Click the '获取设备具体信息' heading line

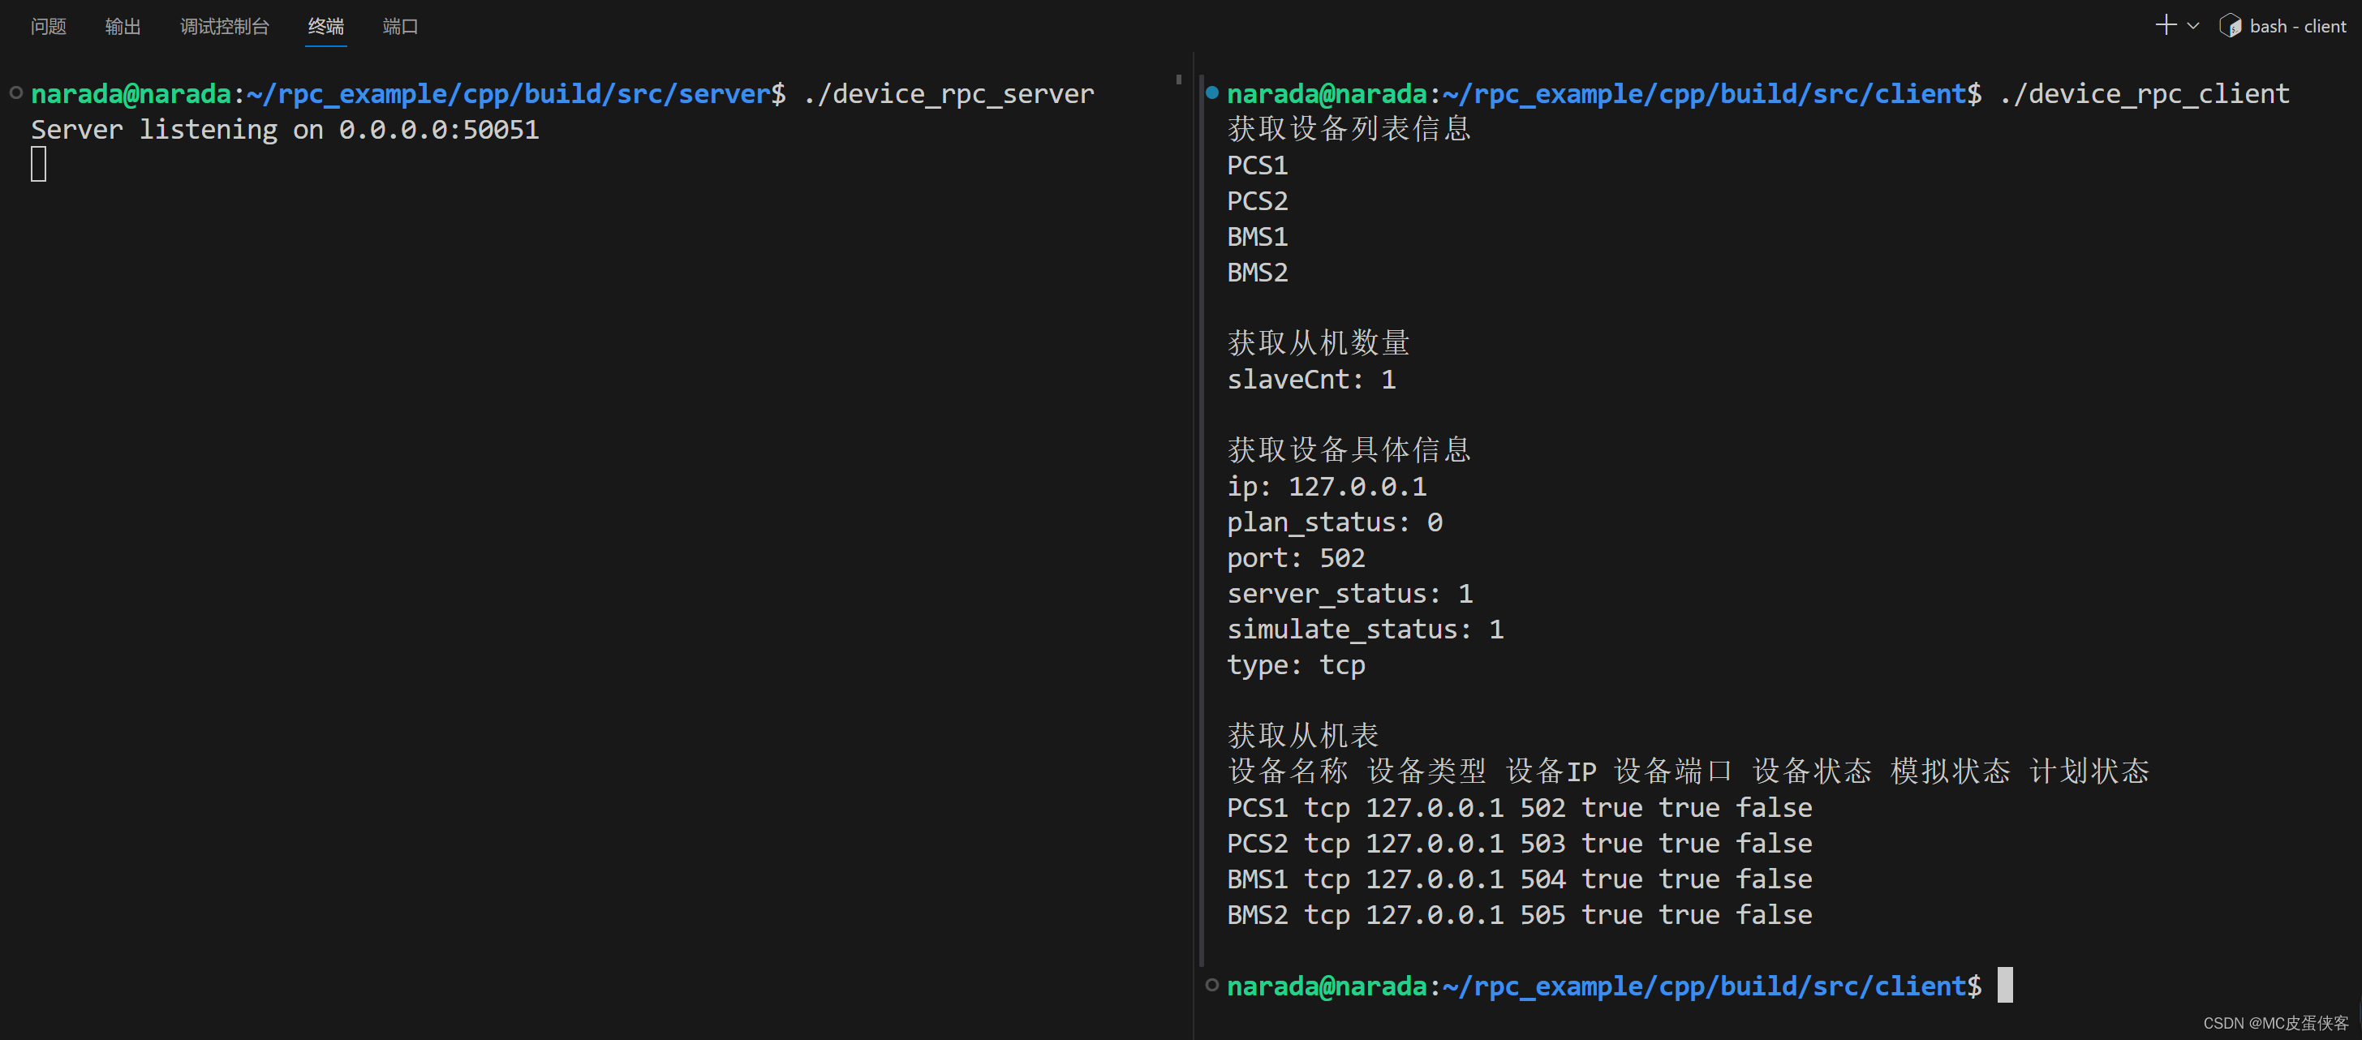pos(1349,449)
